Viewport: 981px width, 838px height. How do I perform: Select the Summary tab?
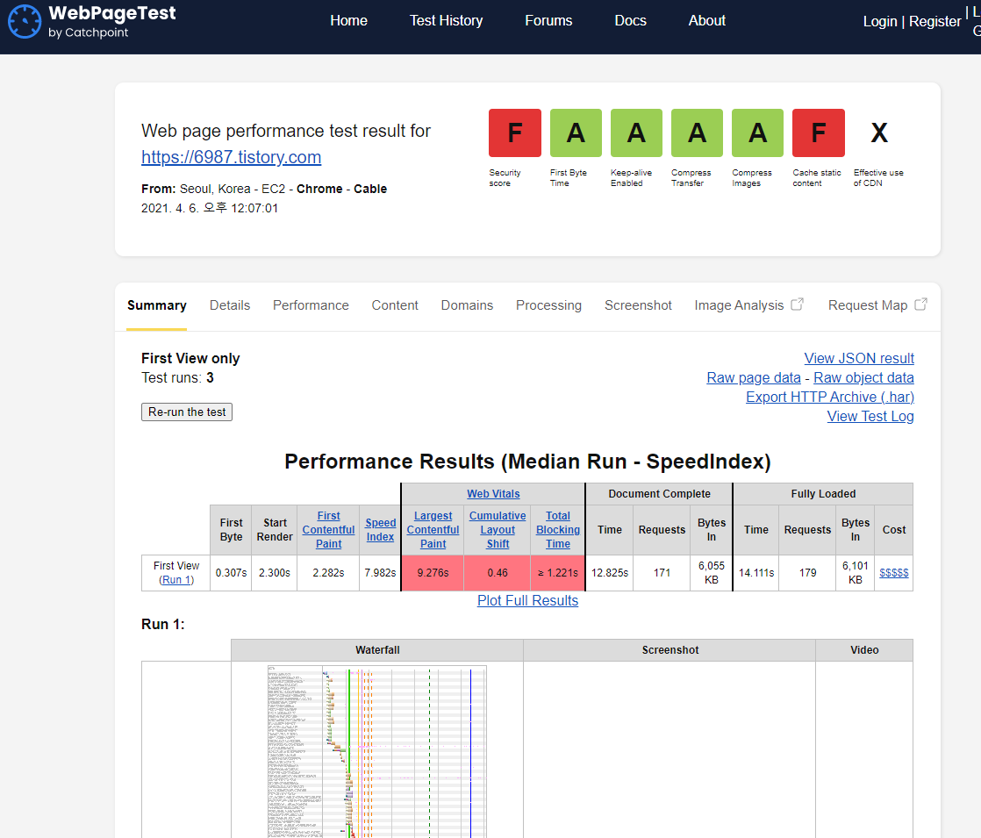pos(157,305)
